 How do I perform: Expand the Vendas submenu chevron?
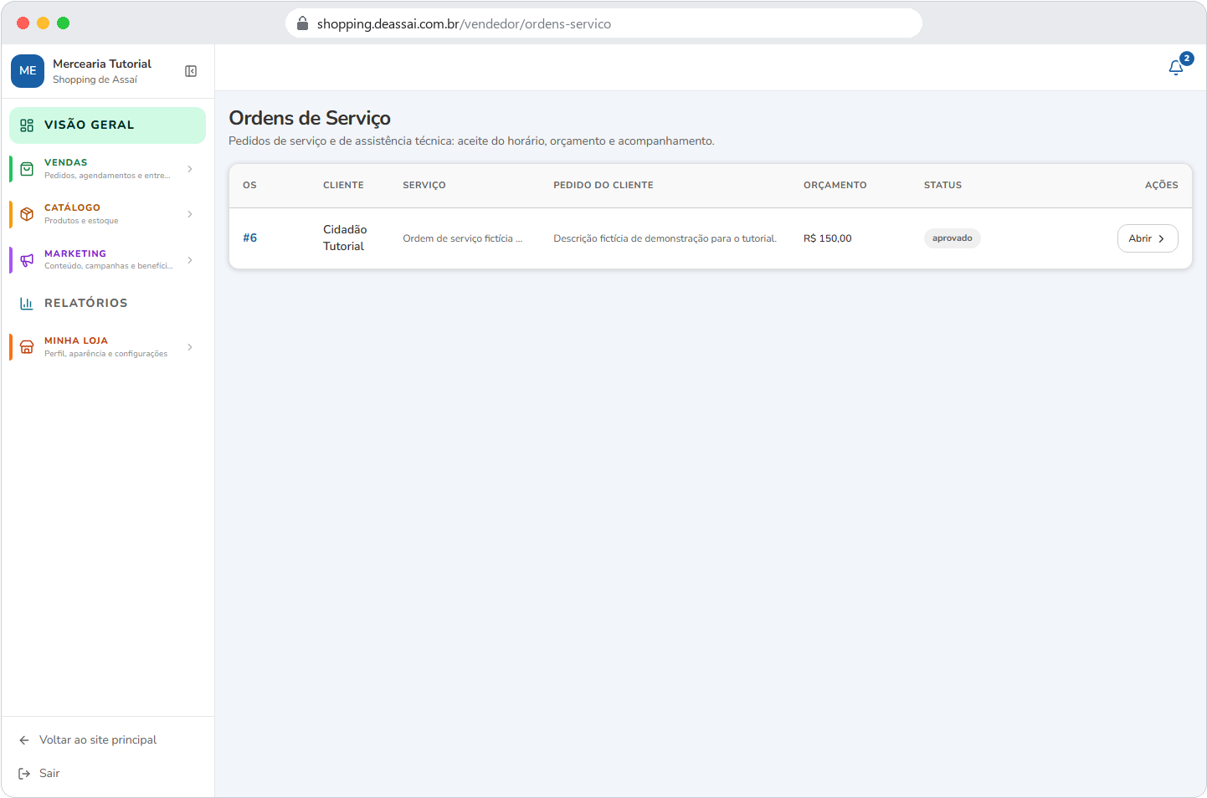(190, 169)
